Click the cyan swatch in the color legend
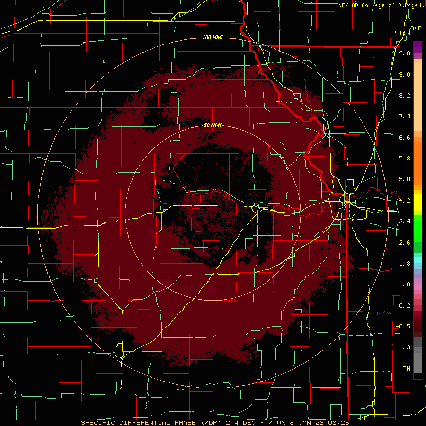426x426 pixels. [418, 260]
